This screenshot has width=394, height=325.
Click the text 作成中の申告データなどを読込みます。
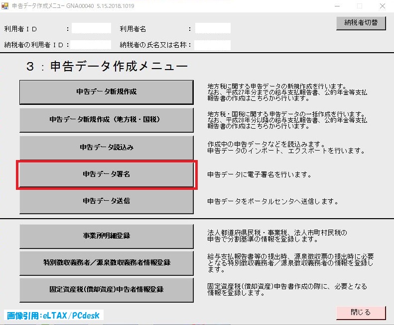tap(266, 144)
